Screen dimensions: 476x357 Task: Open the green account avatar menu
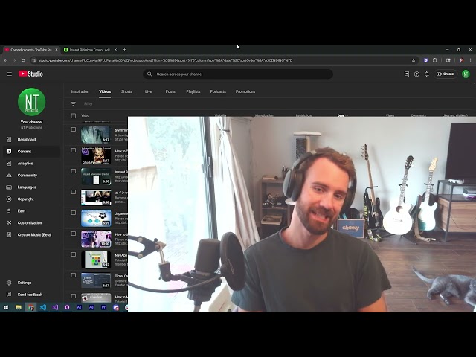click(466, 74)
